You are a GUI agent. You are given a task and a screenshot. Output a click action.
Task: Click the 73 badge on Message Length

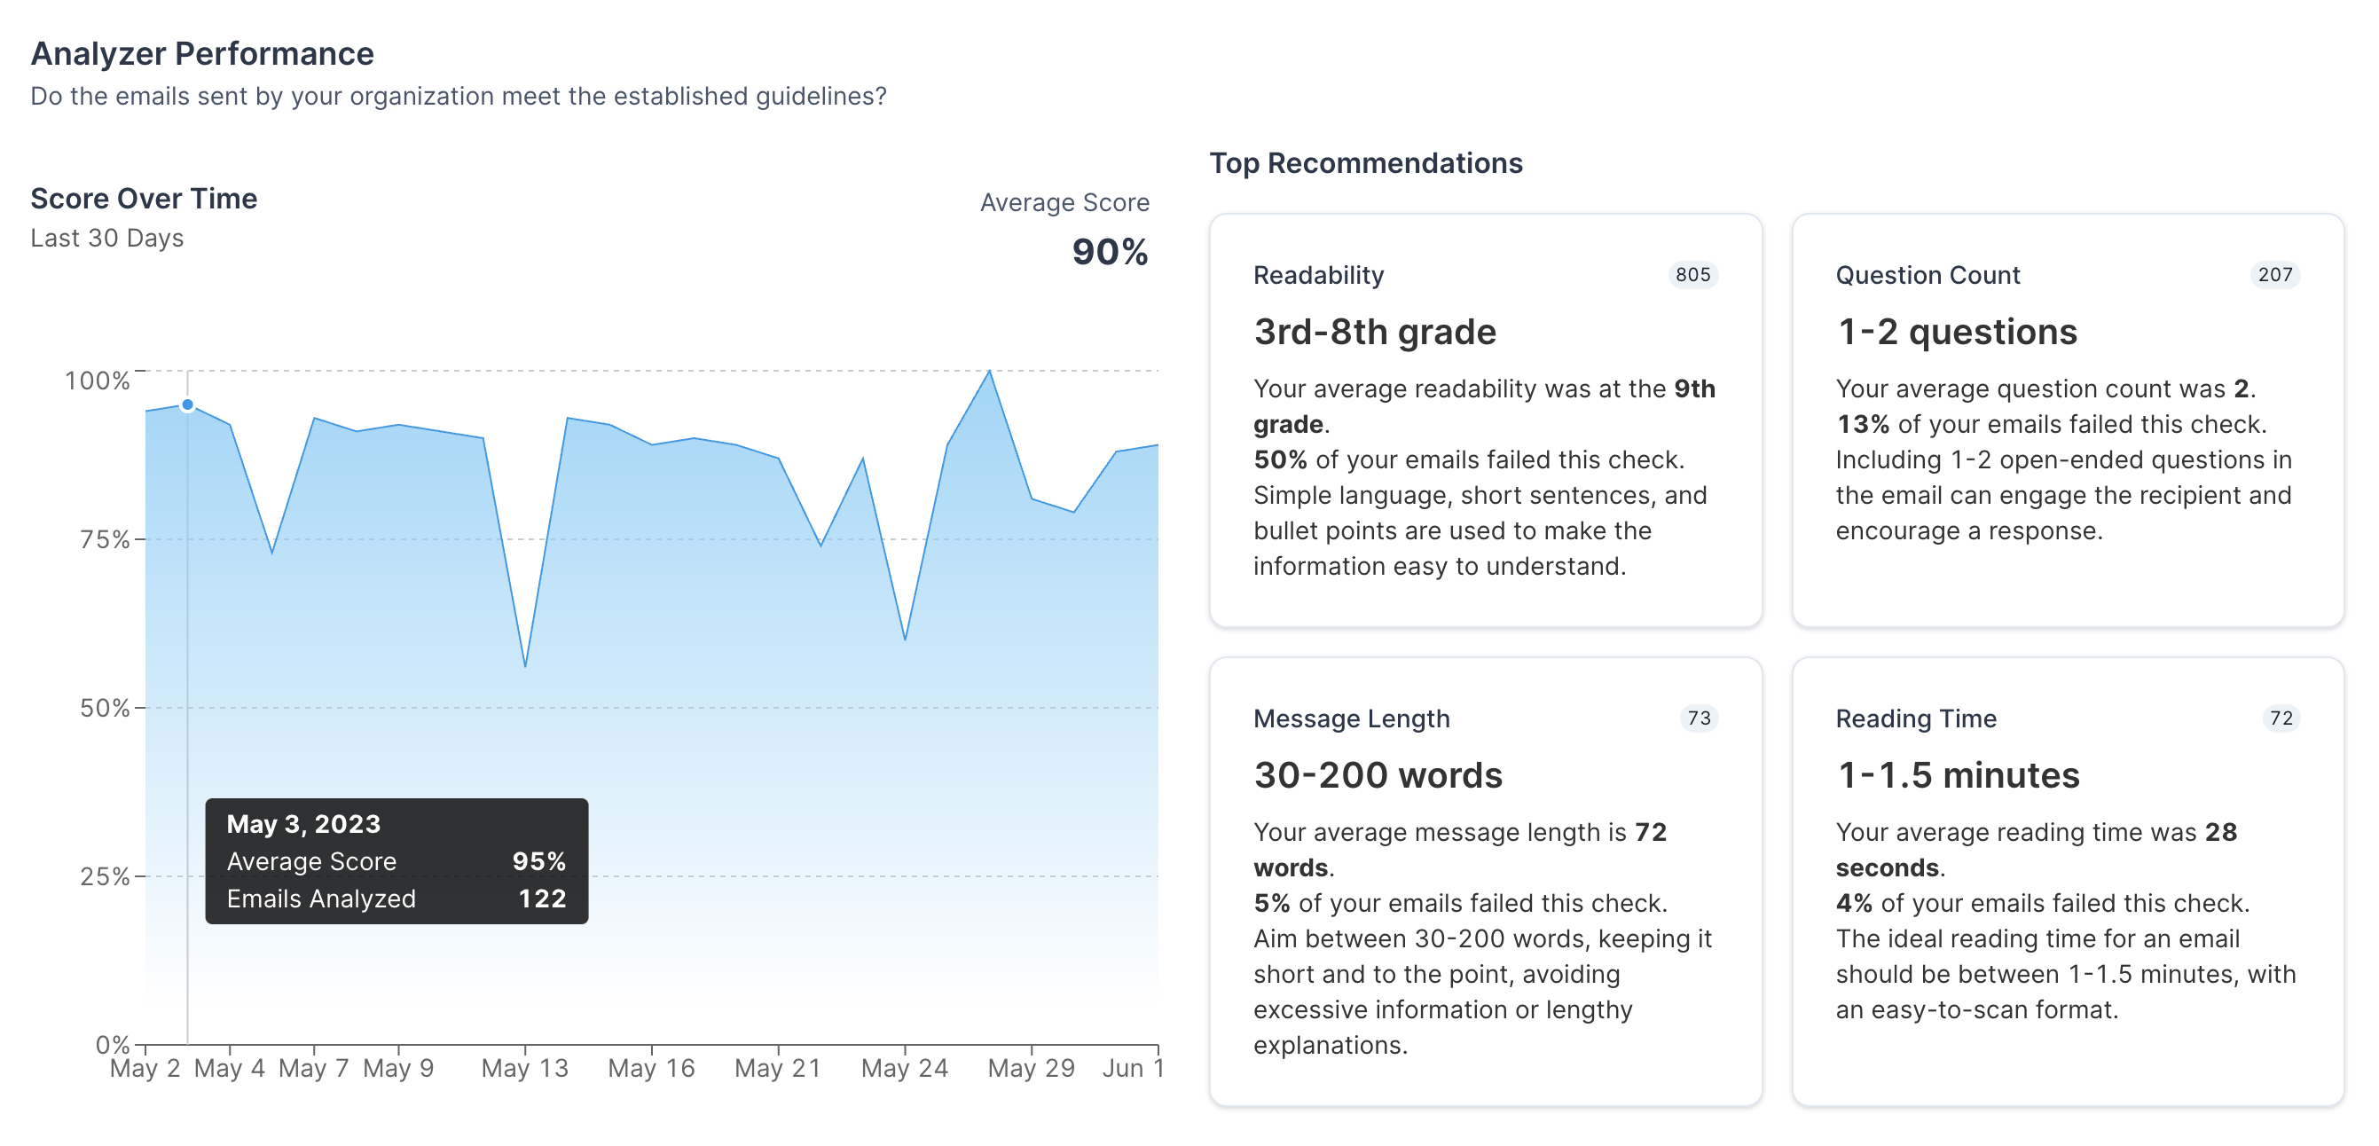1699,718
